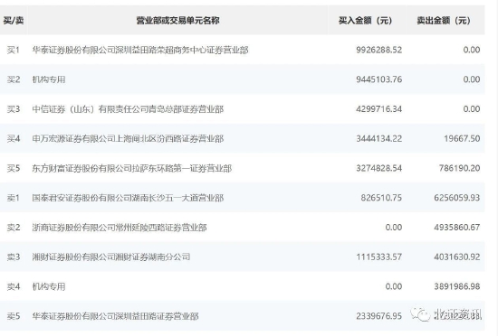Open 国泰君安证券湖南长沙五一大道营业部 entry
The width and height of the screenshot is (498, 336).
coord(128,198)
